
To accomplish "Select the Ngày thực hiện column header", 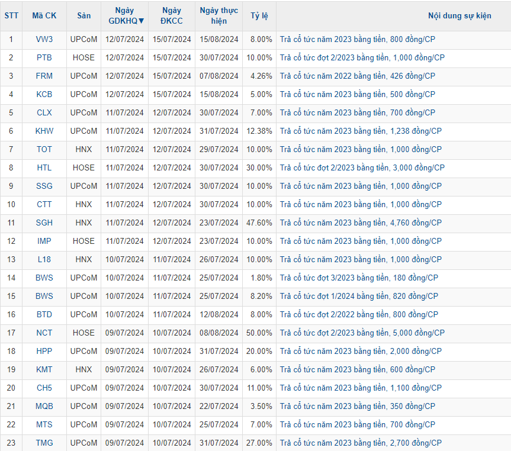I will coord(219,15).
